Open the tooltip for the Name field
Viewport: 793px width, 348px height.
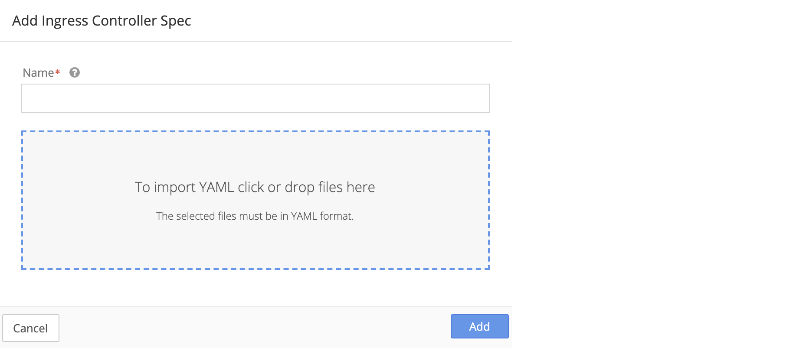(x=75, y=72)
